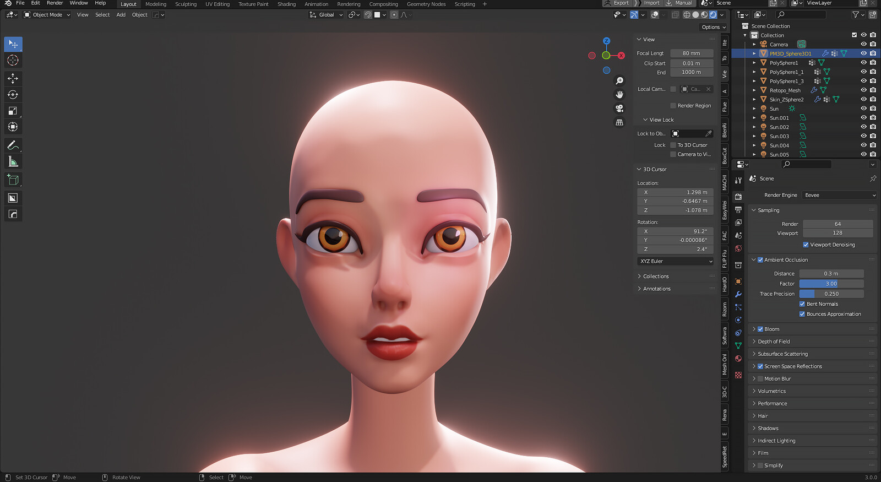Toggle X-ray mode icon
This screenshot has height=482, width=881.
[x=675, y=15]
